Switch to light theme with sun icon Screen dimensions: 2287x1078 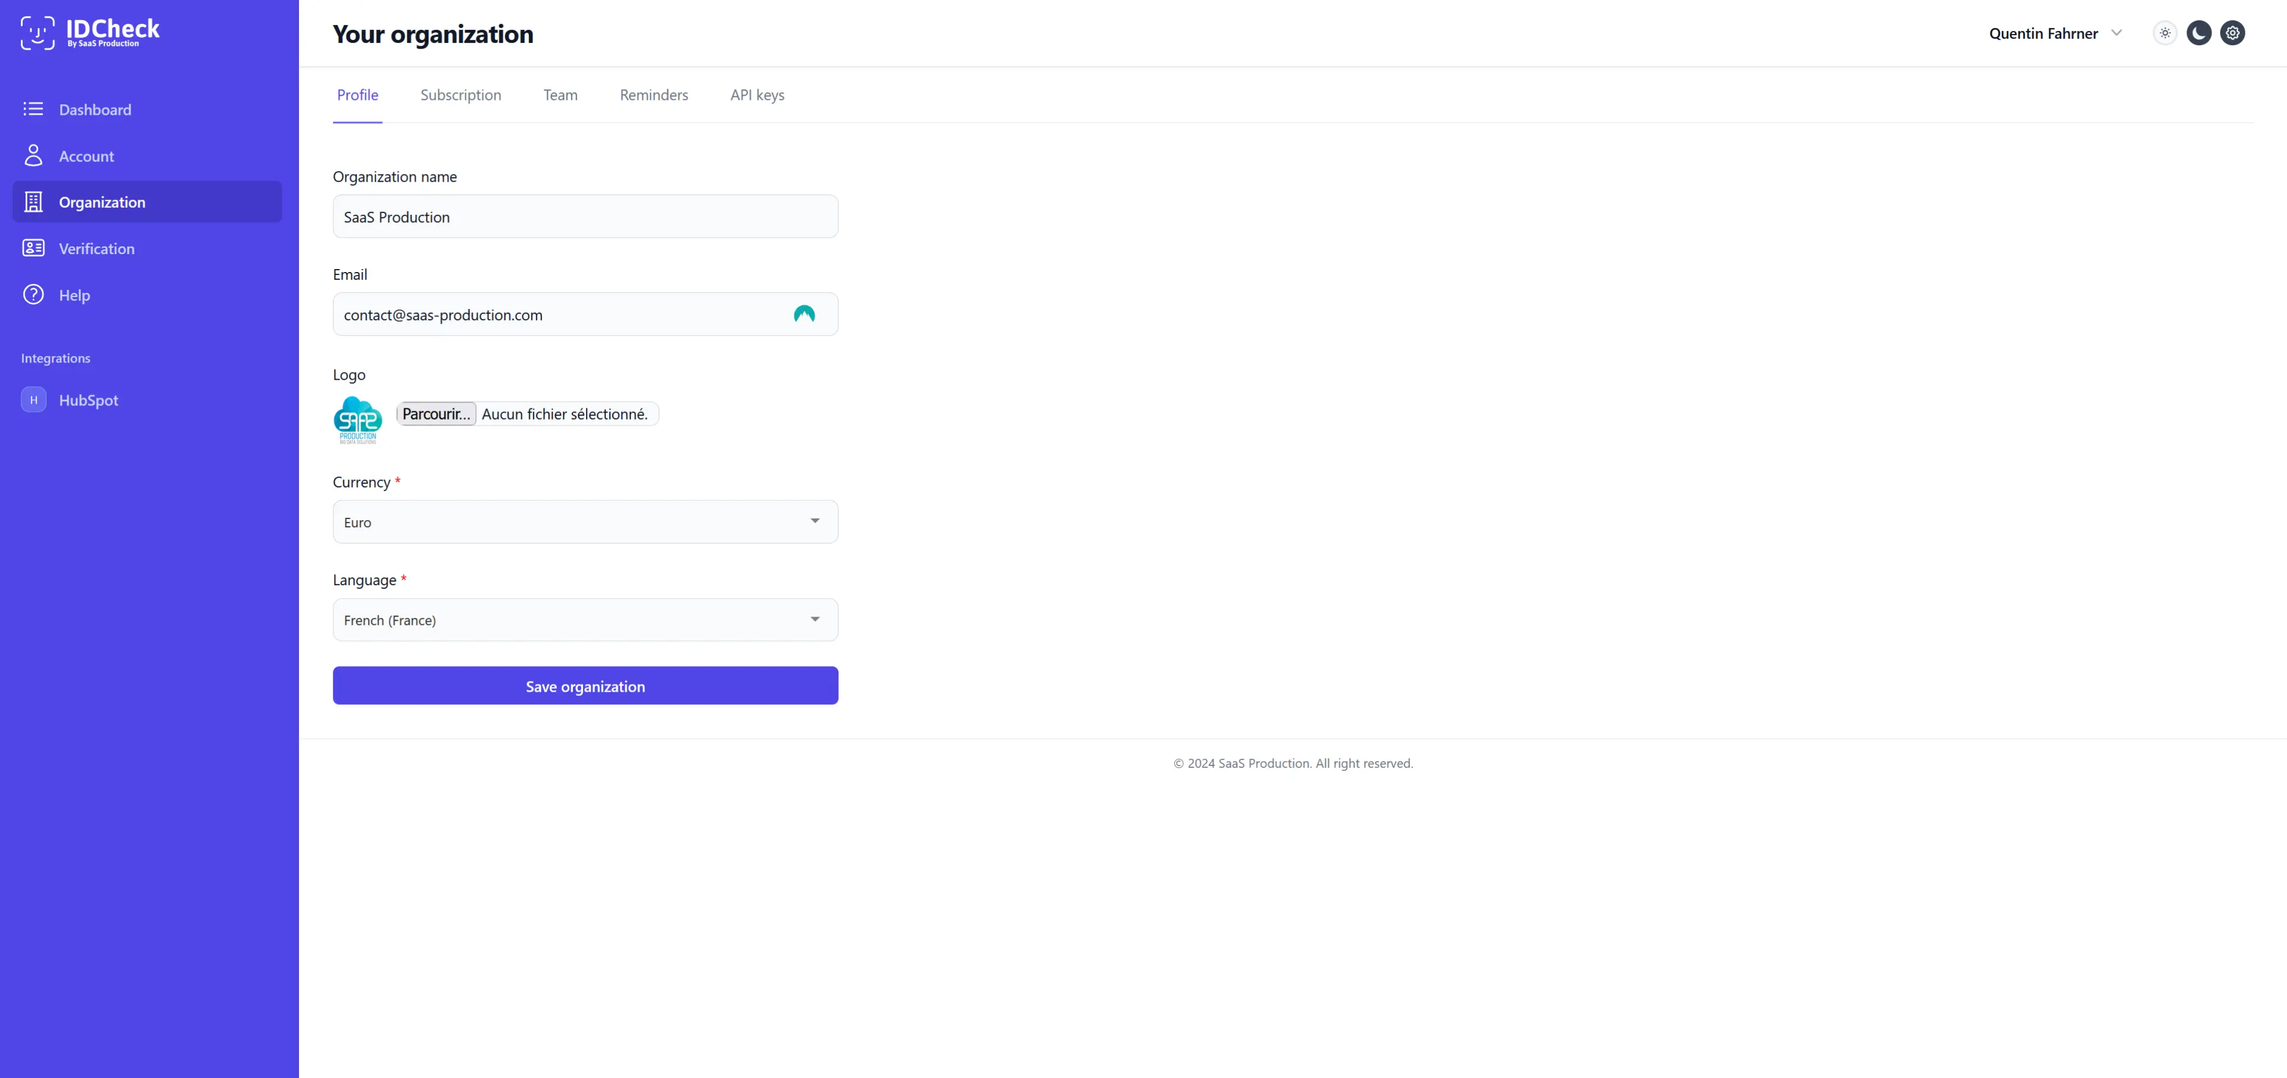2164,33
